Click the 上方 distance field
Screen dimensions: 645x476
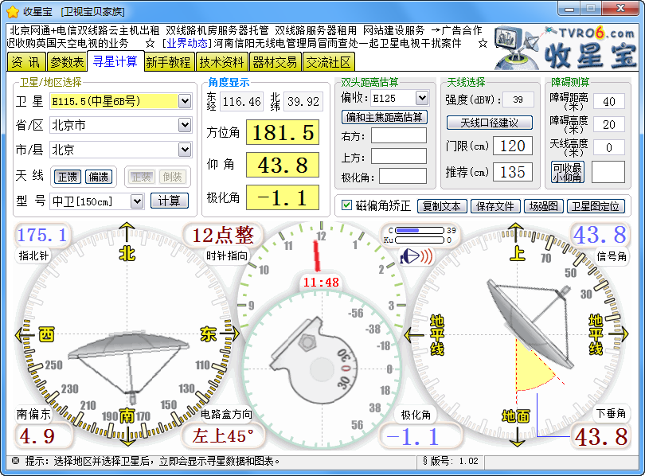[x=399, y=156]
